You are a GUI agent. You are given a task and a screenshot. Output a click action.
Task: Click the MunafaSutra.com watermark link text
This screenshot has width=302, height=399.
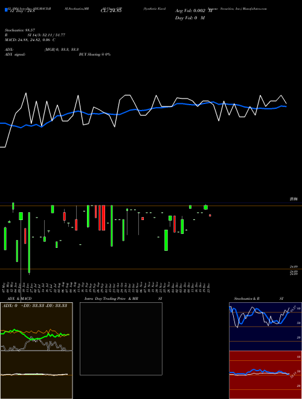(255, 8)
